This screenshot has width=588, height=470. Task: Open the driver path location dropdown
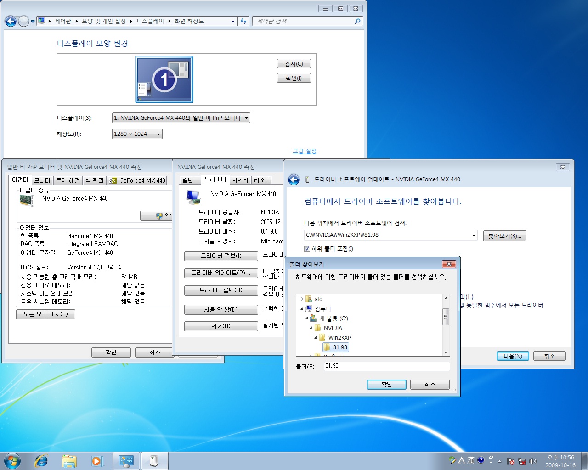tap(474, 235)
